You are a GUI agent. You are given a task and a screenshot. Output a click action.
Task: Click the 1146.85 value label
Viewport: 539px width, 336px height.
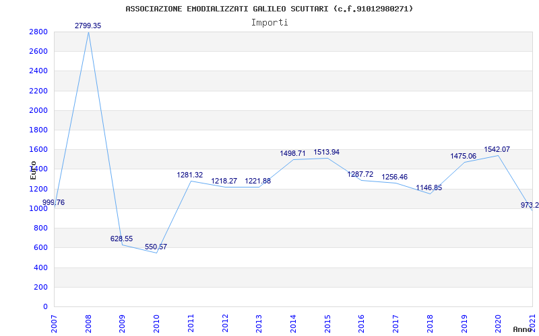click(429, 187)
